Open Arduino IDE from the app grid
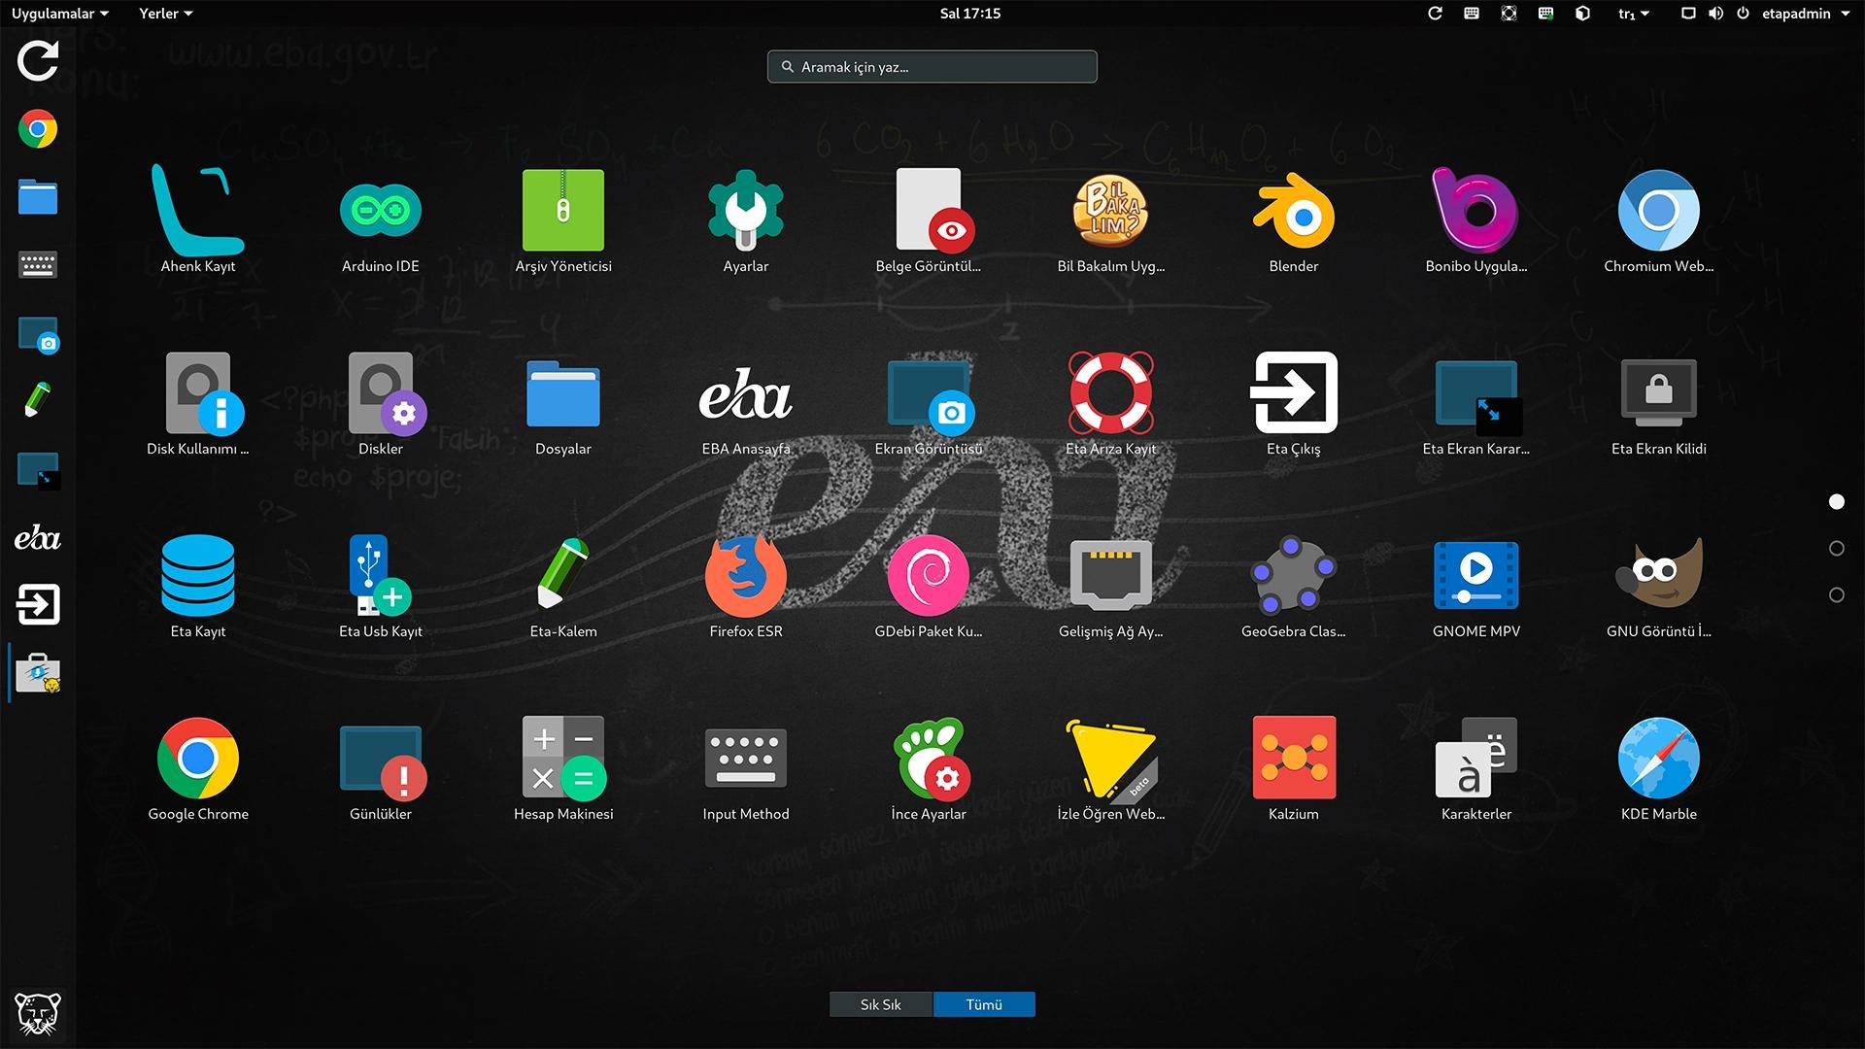Viewport: 1865px width, 1049px height. click(x=380, y=212)
